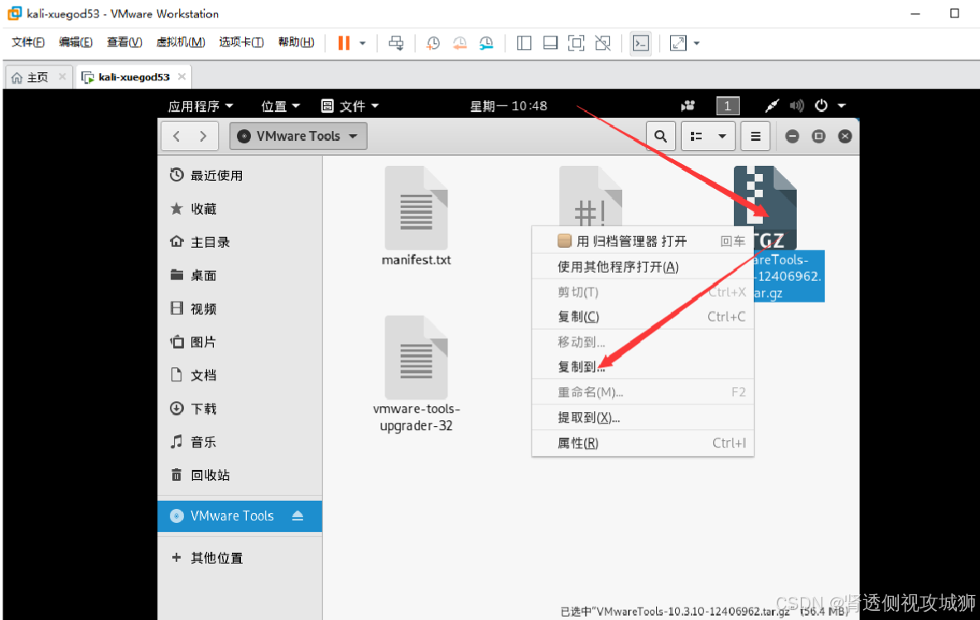Open 下载 folder in sidebar

(240, 409)
